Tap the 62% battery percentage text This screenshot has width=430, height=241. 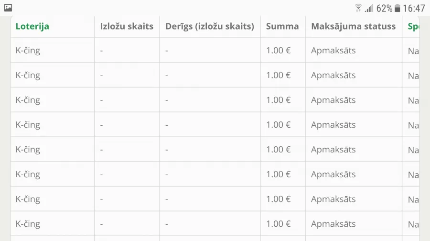[x=384, y=9]
